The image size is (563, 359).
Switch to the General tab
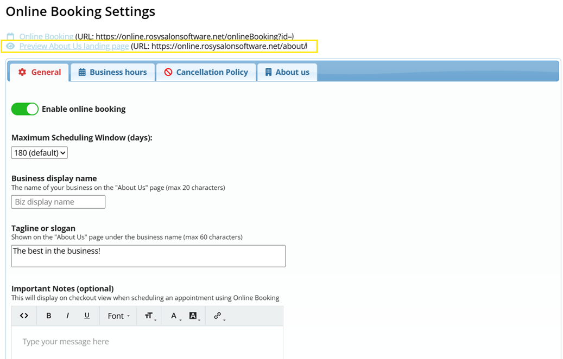(39, 72)
